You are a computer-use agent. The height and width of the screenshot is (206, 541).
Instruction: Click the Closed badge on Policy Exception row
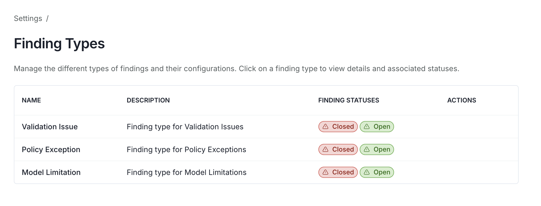coord(338,149)
